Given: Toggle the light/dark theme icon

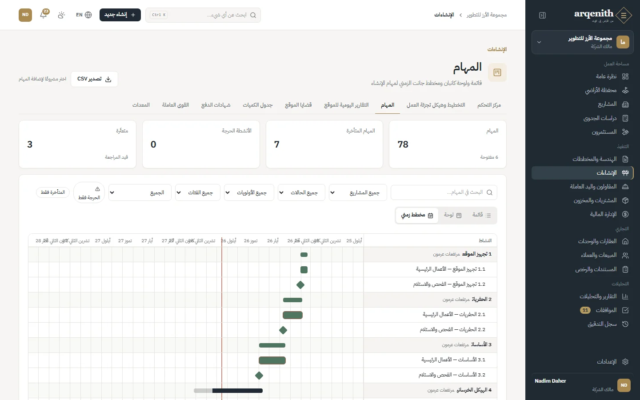Looking at the screenshot, I should 61,15.
